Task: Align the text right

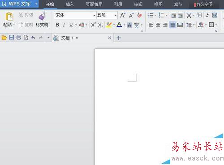Action: [x=165, y=25]
